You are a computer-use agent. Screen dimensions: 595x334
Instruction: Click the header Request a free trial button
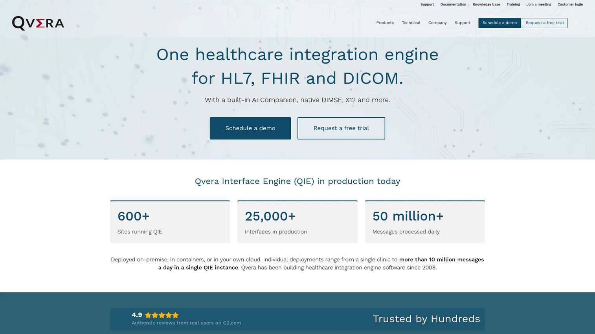[x=545, y=23]
